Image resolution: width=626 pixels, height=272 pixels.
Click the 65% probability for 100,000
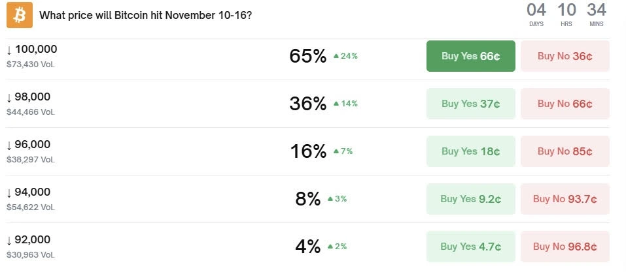pos(307,56)
